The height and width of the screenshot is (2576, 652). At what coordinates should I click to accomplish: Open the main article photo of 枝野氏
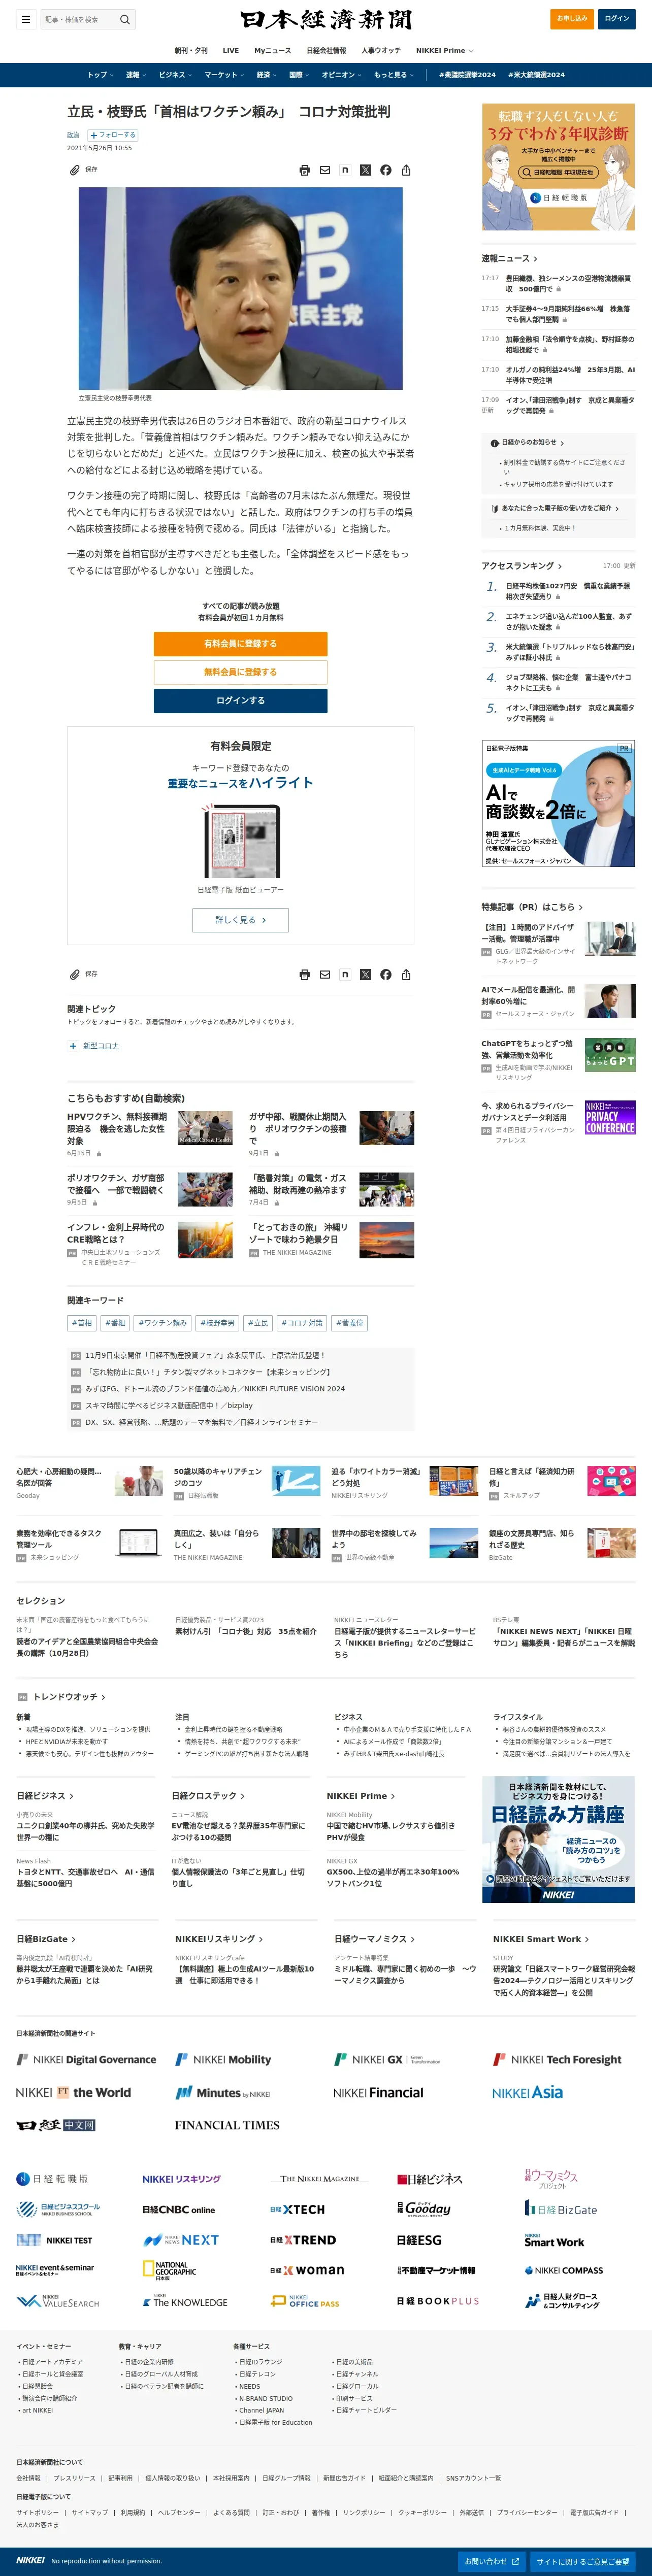point(240,289)
